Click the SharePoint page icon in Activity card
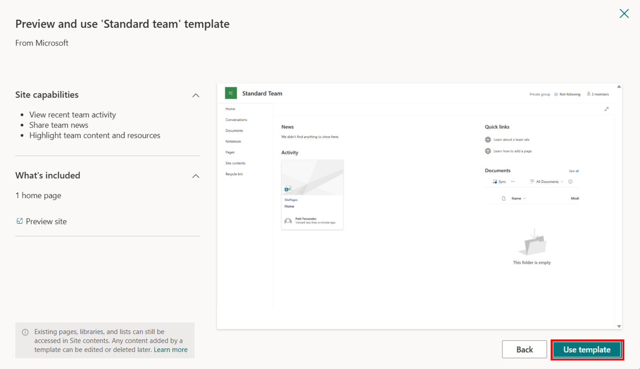This screenshot has width=640, height=369. (289, 188)
